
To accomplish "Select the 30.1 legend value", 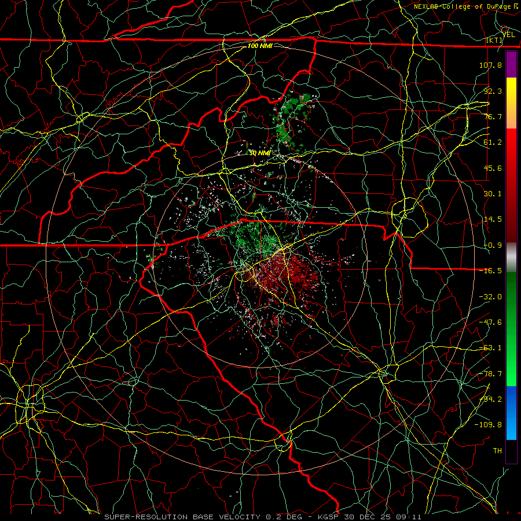I will 493,194.
